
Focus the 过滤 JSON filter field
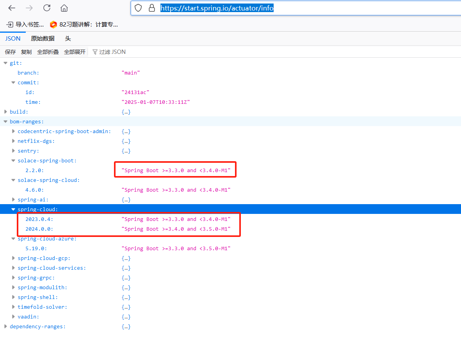point(112,52)
